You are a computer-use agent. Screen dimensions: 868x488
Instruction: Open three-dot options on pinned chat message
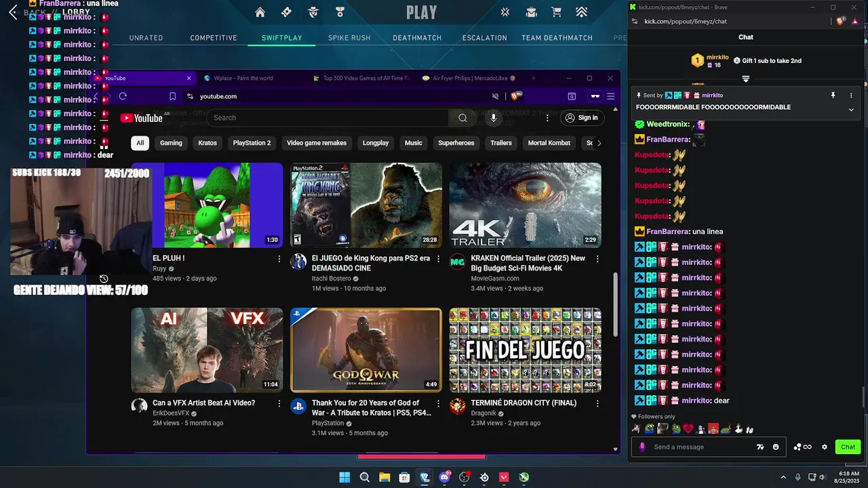[x=851, y=96]
